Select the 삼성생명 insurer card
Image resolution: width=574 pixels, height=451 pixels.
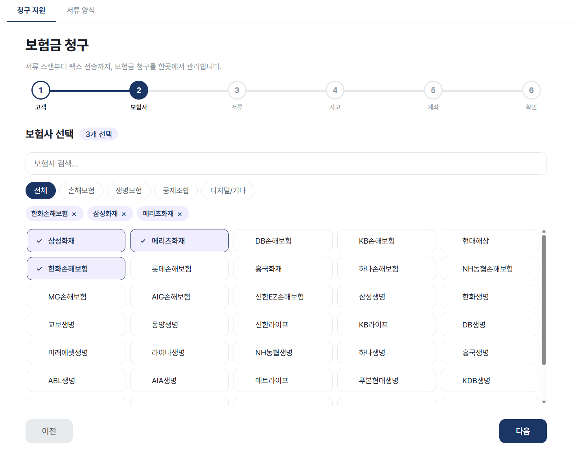(386, 297)
